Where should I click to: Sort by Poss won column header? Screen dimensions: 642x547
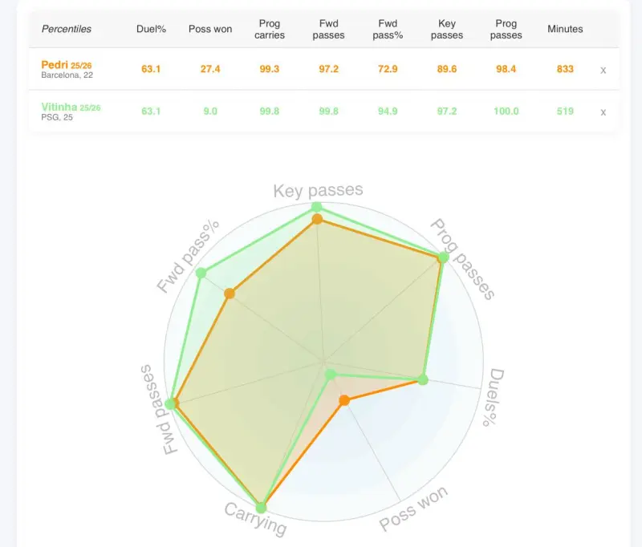tap(210, 29)
